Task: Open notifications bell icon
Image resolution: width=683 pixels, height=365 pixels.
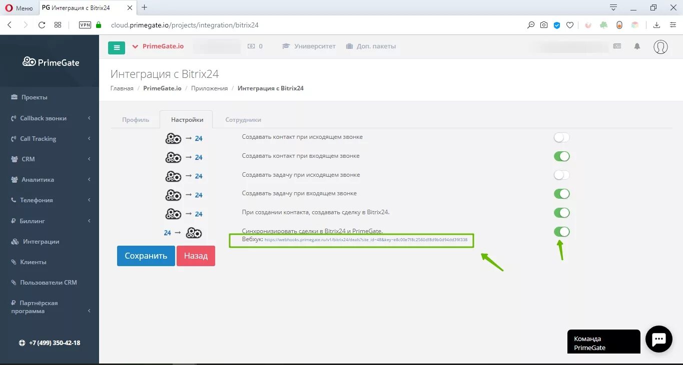Action: [x=637, y=46]
